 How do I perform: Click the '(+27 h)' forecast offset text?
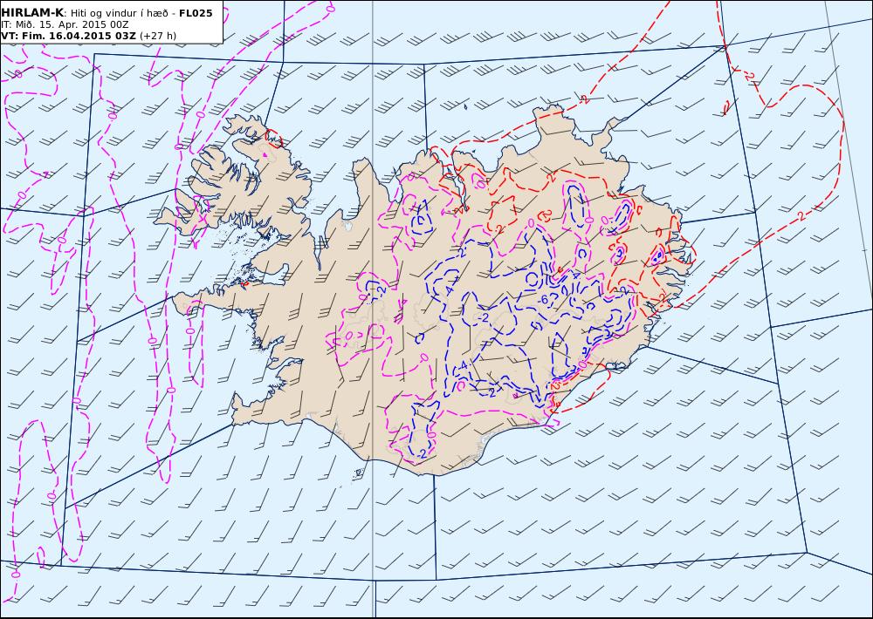tap(158, 36)
